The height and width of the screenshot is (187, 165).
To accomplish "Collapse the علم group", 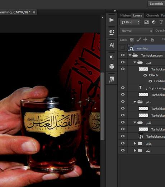I will tap(135, 102).
